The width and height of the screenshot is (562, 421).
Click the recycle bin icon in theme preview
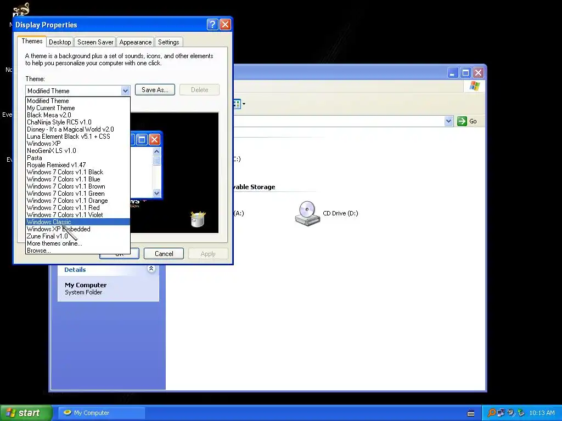point(198,219)
